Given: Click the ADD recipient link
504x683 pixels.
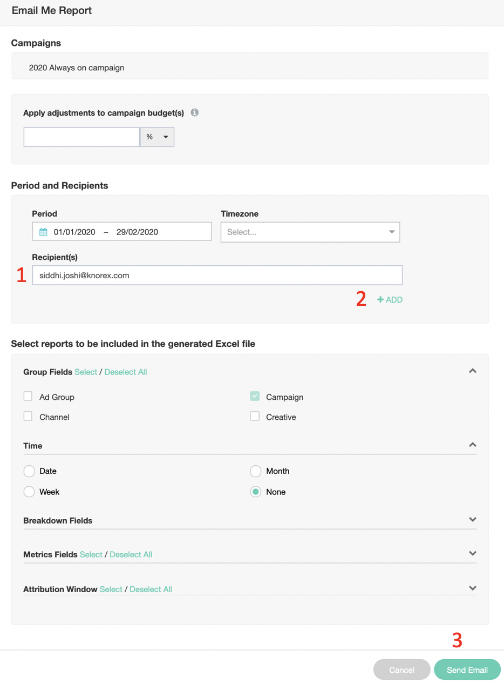Looking at the screenshot, I should (x=390, y=299).
